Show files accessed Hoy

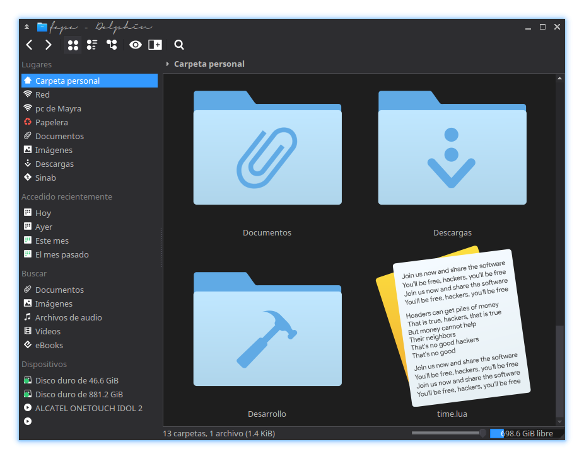pos(90,213)
